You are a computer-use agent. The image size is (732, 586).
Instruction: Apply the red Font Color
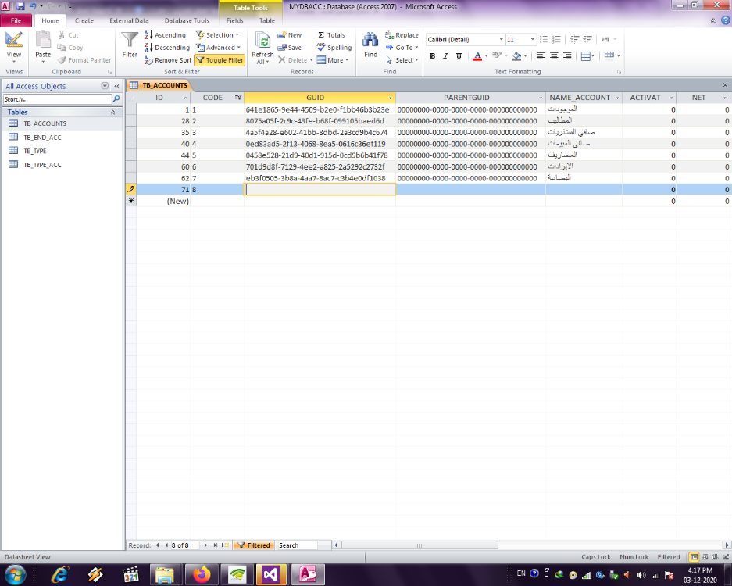(477, 56)
